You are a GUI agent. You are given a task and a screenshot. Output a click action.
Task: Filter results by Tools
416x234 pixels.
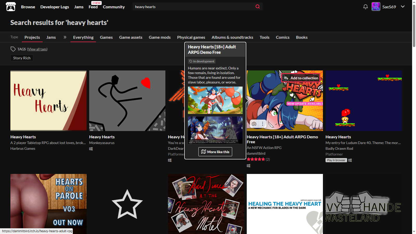point(264,37)
